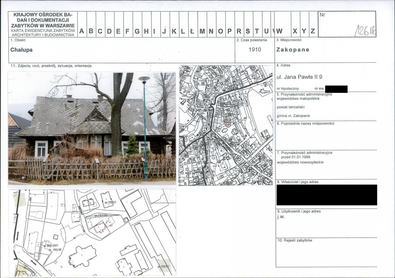Click the year 1910 in Czas powstania
Screen dimensions: 395x278
coord(255,50)
